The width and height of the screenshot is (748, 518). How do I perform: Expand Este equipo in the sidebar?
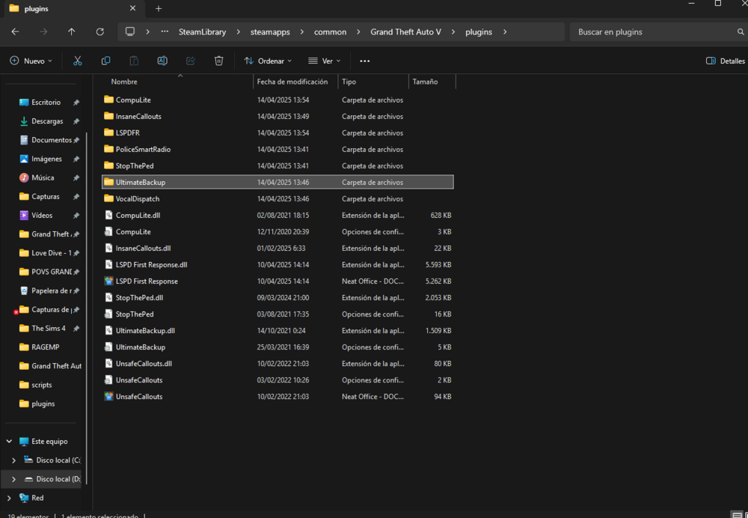7,441
